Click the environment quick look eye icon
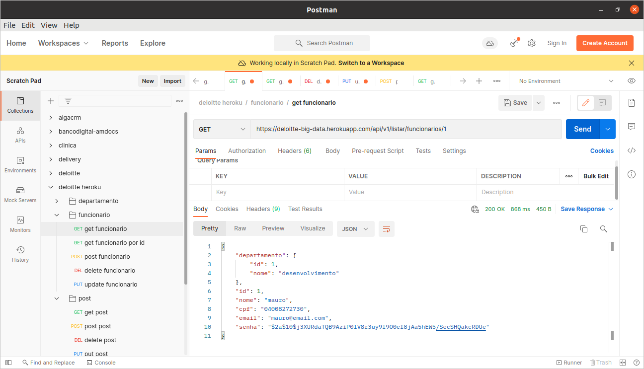The height and width of the screenshot is (369, 644). tap(632, 81)
